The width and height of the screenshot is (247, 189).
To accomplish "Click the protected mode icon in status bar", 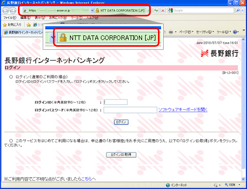I will click(216, 185).
